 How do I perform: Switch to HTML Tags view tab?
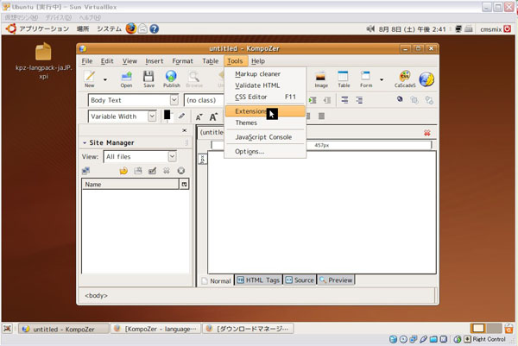[258, 280]
